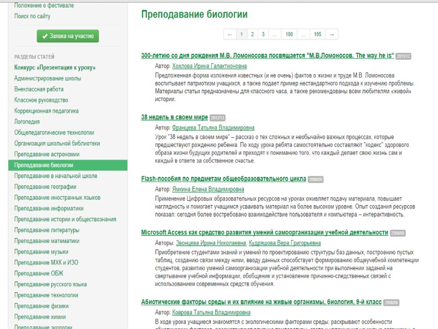Open 'Преподавание музыки' section
Image resolution: width=438 pixels, height=329 pixels.
click(42, 252)
